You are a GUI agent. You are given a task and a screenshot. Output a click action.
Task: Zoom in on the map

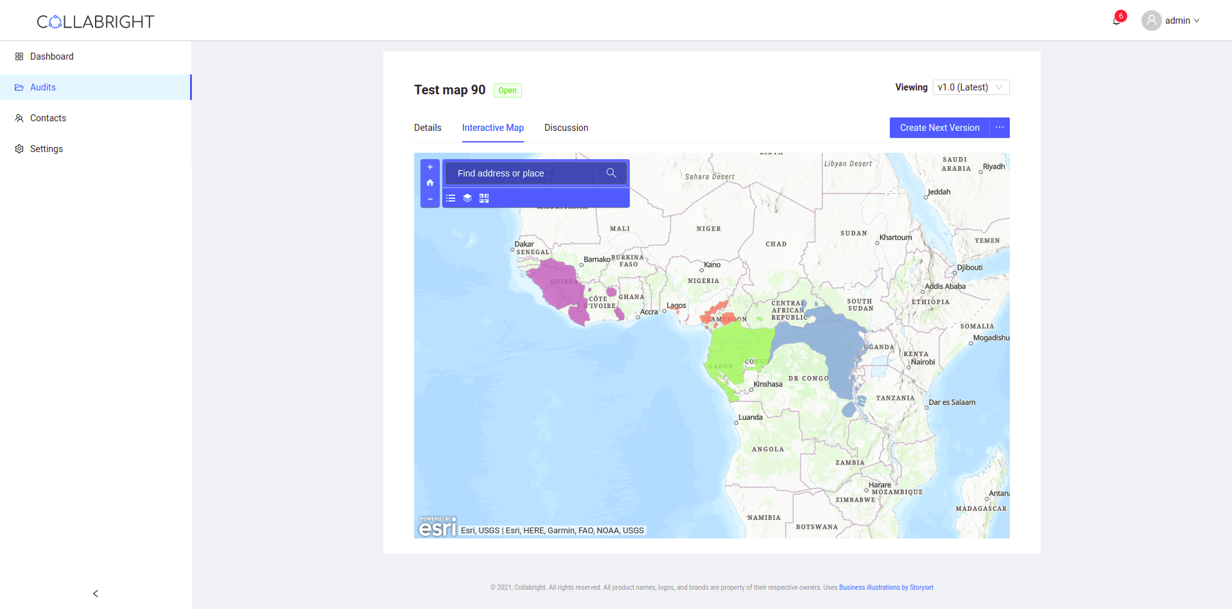tap(430, 167)
